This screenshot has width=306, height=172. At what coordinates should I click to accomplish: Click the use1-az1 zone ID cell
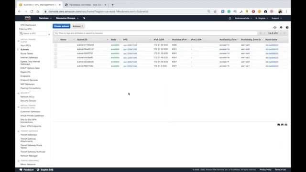[x=245, y=66]
